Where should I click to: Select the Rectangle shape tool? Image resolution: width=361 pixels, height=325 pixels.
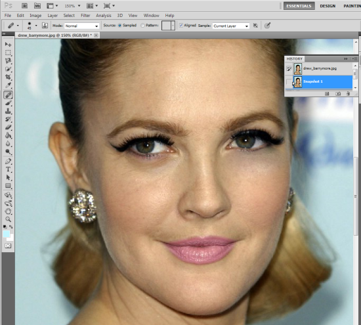8,185
